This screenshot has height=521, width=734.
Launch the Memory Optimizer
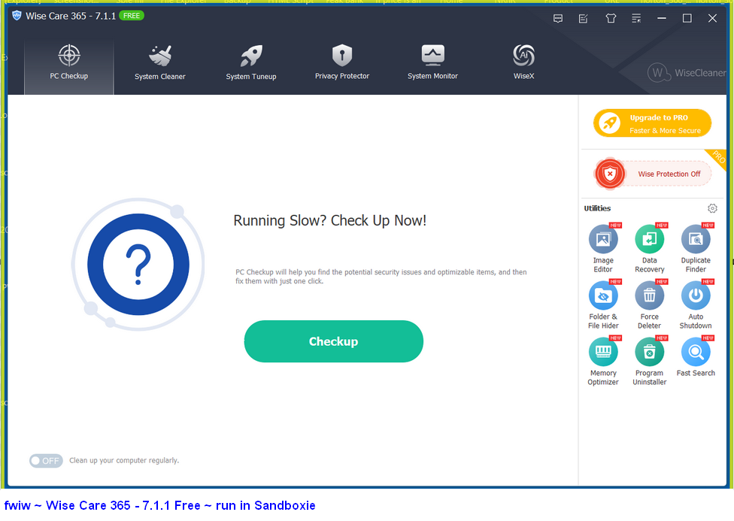pos(602,353)
